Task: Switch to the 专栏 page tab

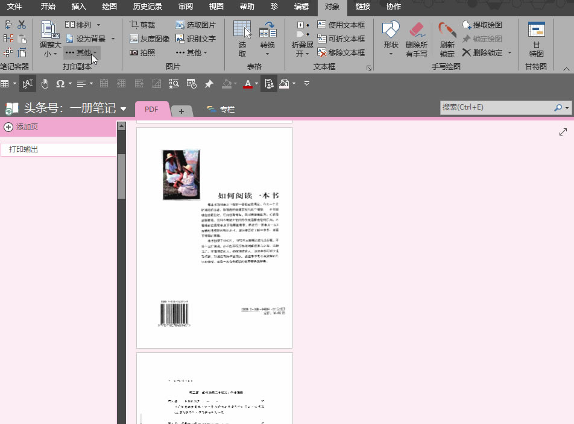Action: point(227,109)
